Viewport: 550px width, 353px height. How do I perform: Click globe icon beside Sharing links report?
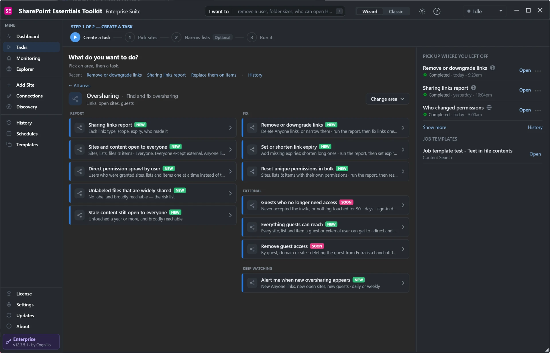[474, 88]
